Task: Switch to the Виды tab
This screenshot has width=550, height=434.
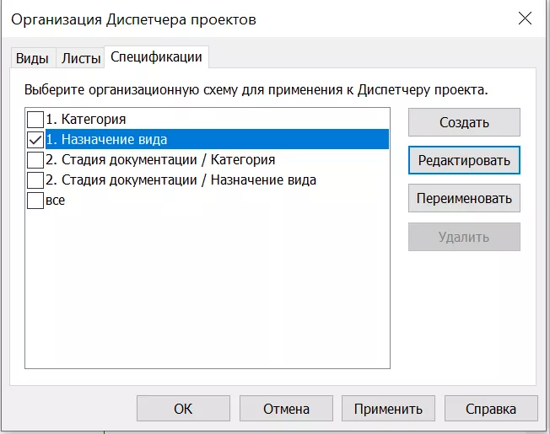Action: 32,58
